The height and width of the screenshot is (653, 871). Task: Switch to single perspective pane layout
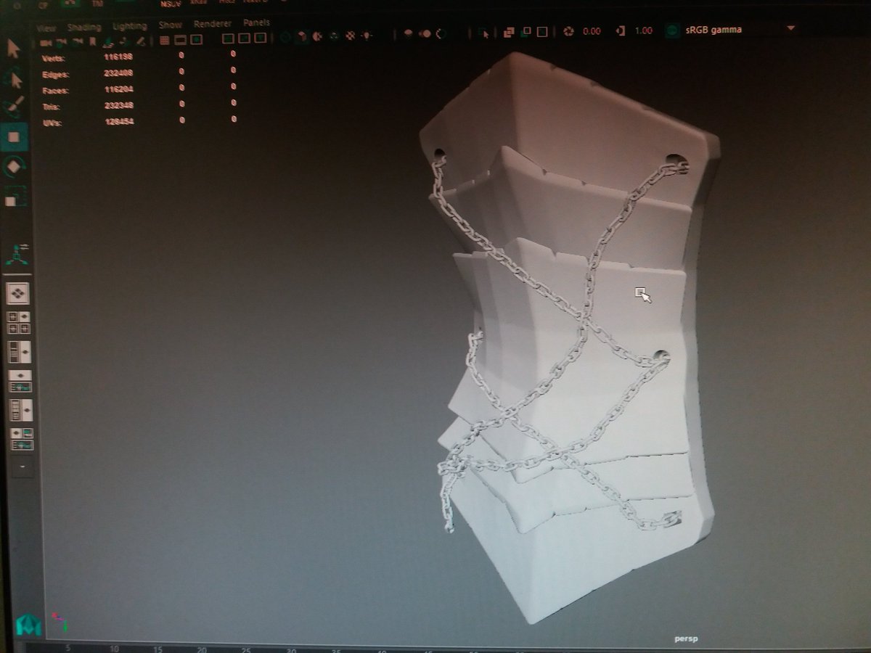click(18, 293)
